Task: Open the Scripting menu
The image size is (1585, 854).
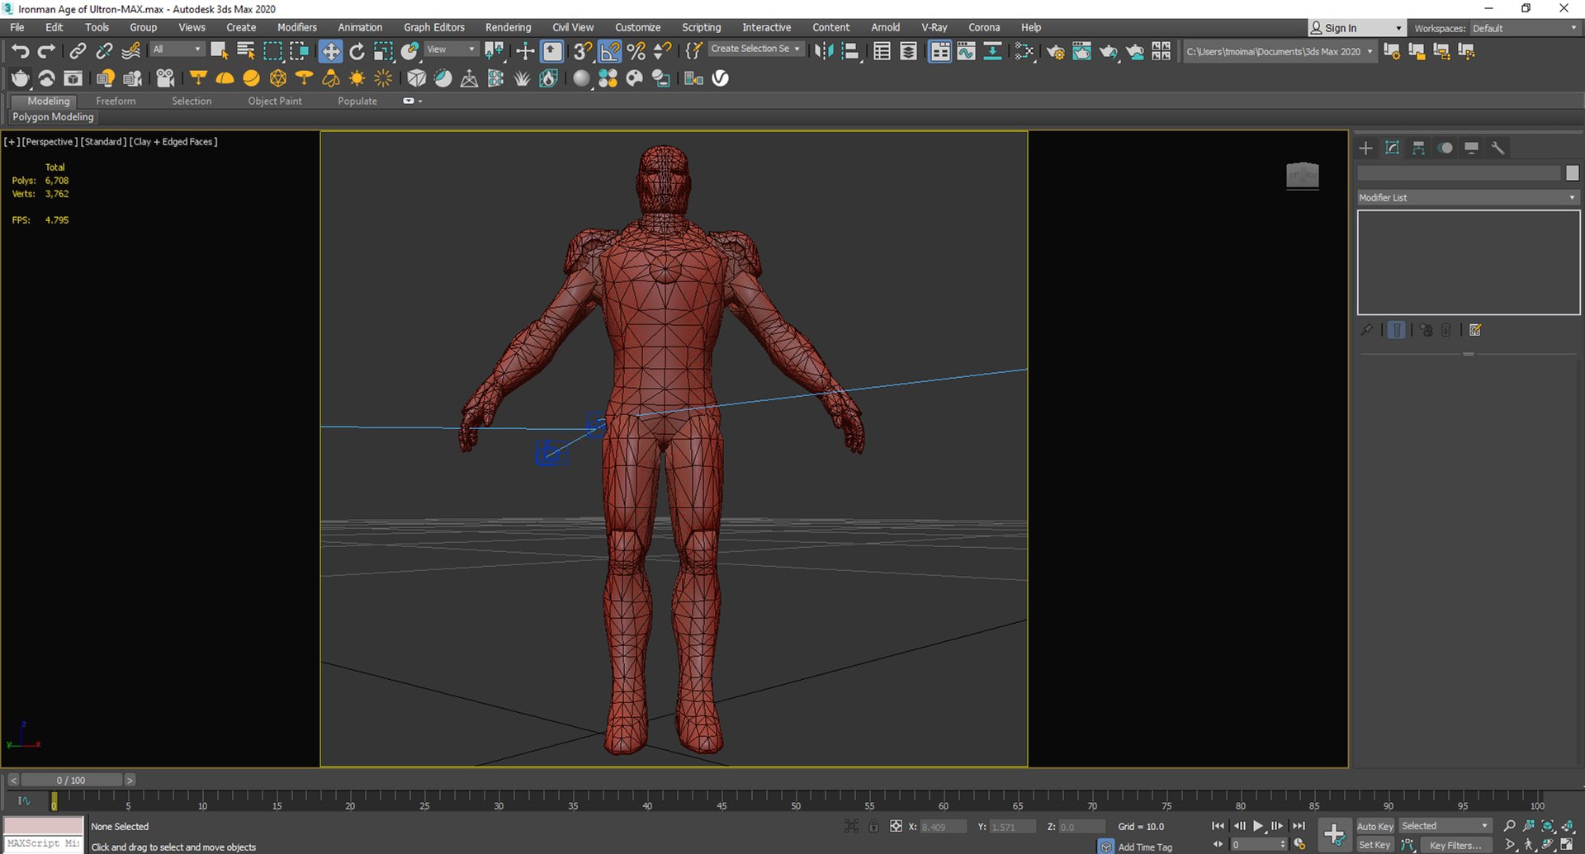Action: [x=701, y=27]
